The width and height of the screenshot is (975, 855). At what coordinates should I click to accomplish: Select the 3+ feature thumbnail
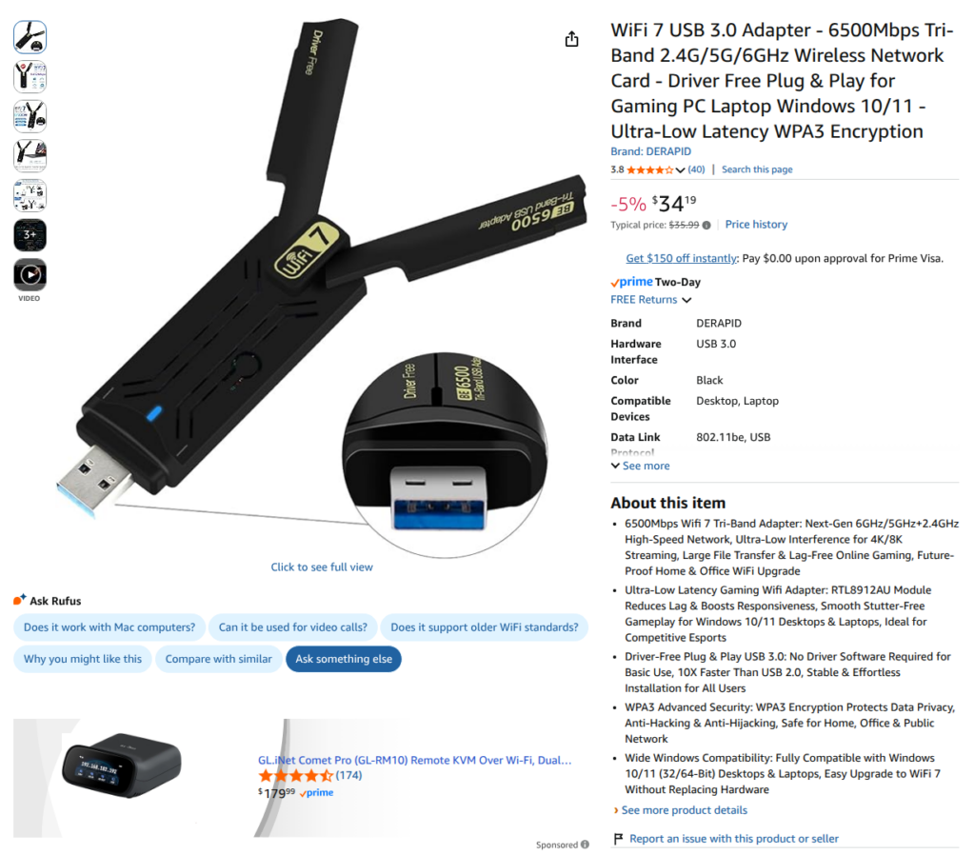pyautogui.click(x=30, y=235)
